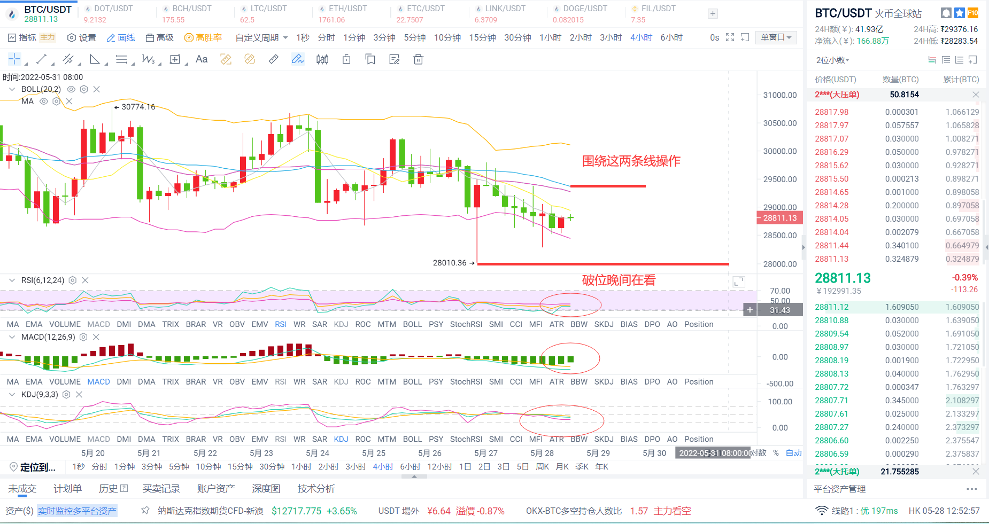
Task: Toggle the 对数 log scale option
Action: (758, 453)
